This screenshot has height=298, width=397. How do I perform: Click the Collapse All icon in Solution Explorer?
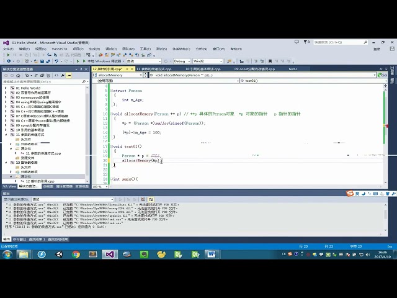[42, 76]
